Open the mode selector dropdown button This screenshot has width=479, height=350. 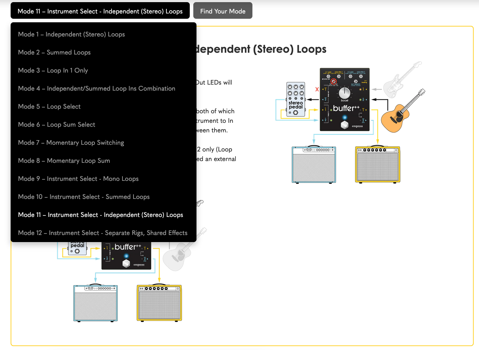point(100,11)
